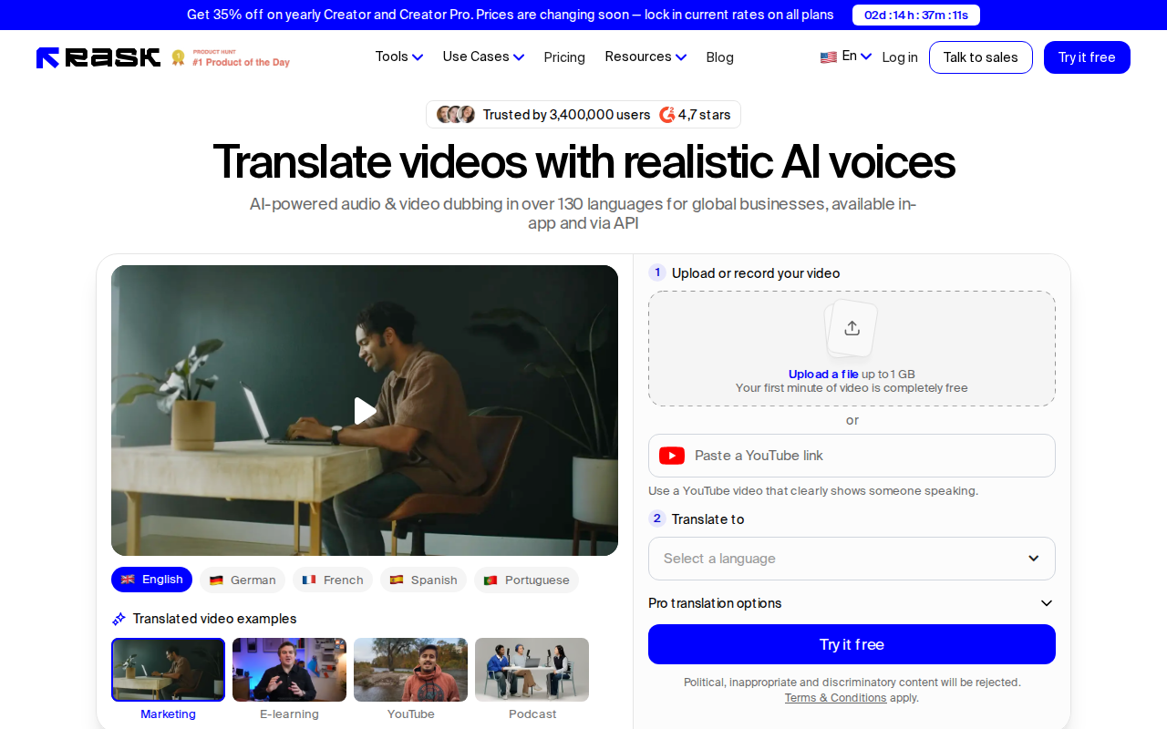Click the Rask logo
Viewport: 1167px width, 729px height.
pyautogui.click(x=98, y=56)
